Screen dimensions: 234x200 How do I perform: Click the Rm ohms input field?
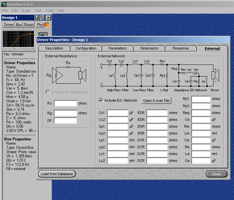(201, 126)
